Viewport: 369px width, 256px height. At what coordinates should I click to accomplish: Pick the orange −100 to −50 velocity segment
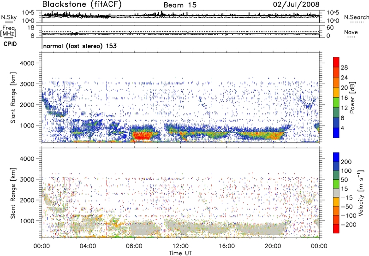[x=336, y=211]
